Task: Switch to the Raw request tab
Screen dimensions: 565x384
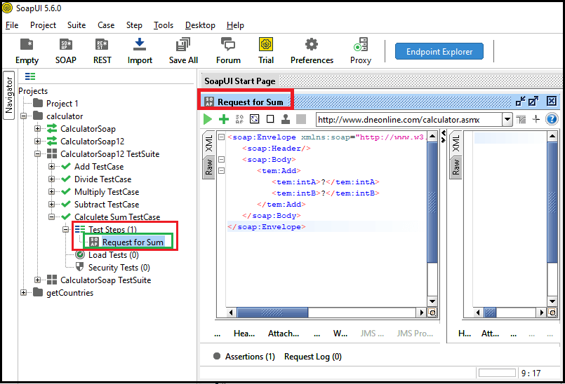Action: point(208,167)
